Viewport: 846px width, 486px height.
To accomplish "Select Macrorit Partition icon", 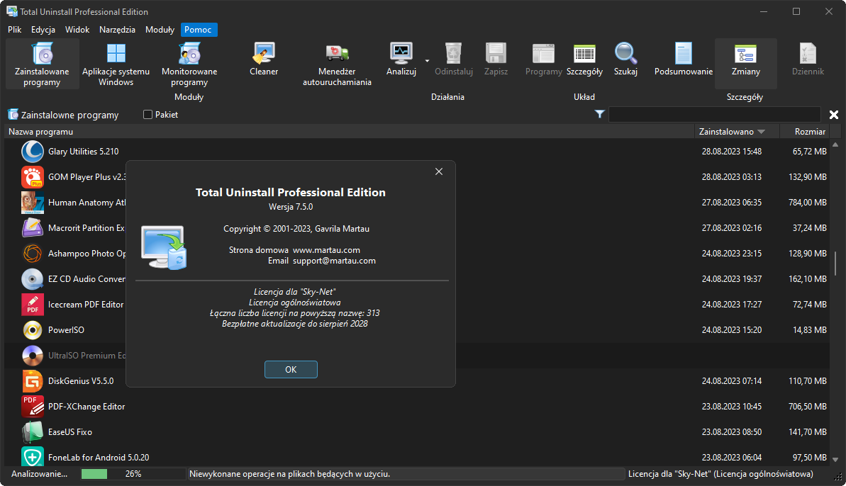I will click(x=33, y=228).
